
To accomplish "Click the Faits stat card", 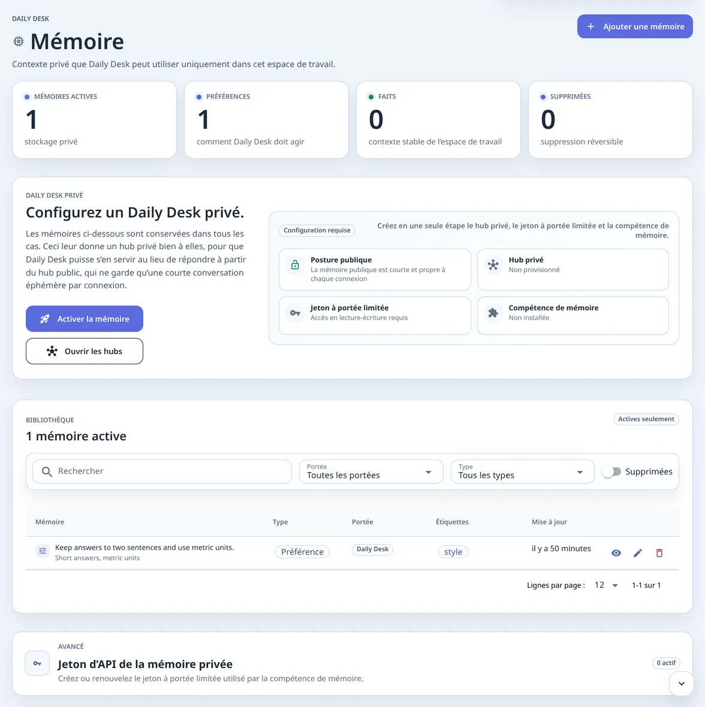I will 438,120.
